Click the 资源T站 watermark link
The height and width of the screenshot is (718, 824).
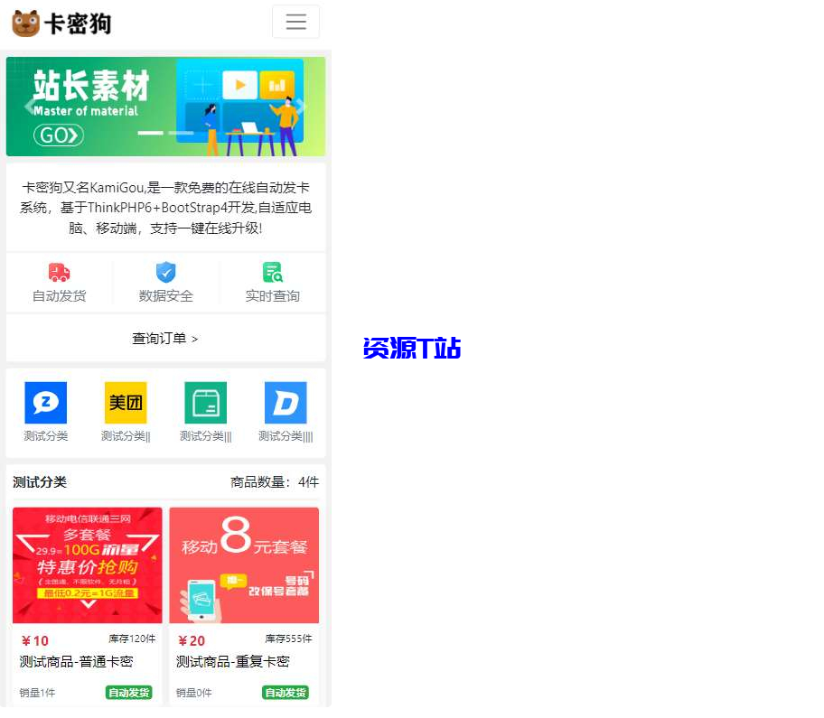click(x=411, y=346)
